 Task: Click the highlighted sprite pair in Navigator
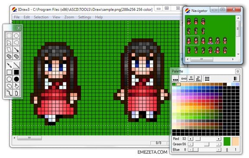192,40
